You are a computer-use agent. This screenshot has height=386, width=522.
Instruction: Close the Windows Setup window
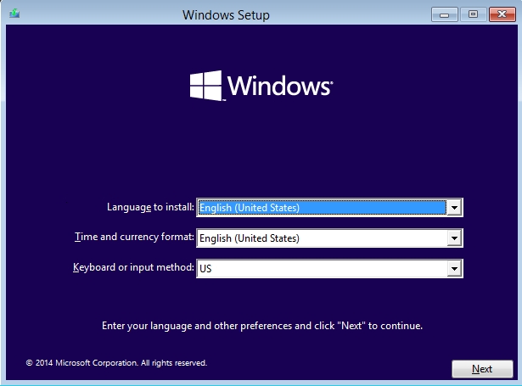pyautogui.click(x=502, y=14)
